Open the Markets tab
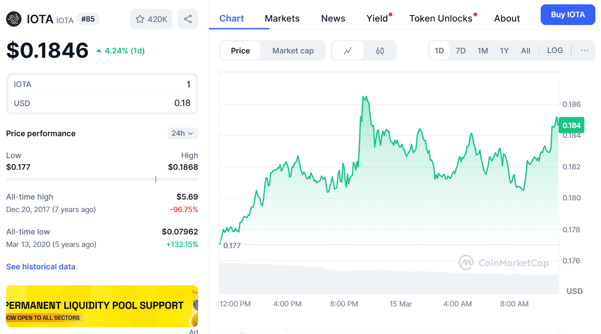The height and width of the screenshot is (334, 601). coord(282,19)
